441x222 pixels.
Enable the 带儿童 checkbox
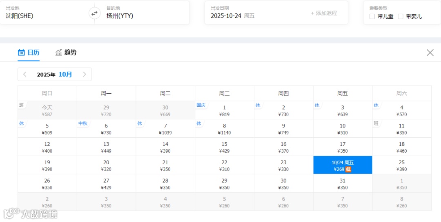click(372, 17)
